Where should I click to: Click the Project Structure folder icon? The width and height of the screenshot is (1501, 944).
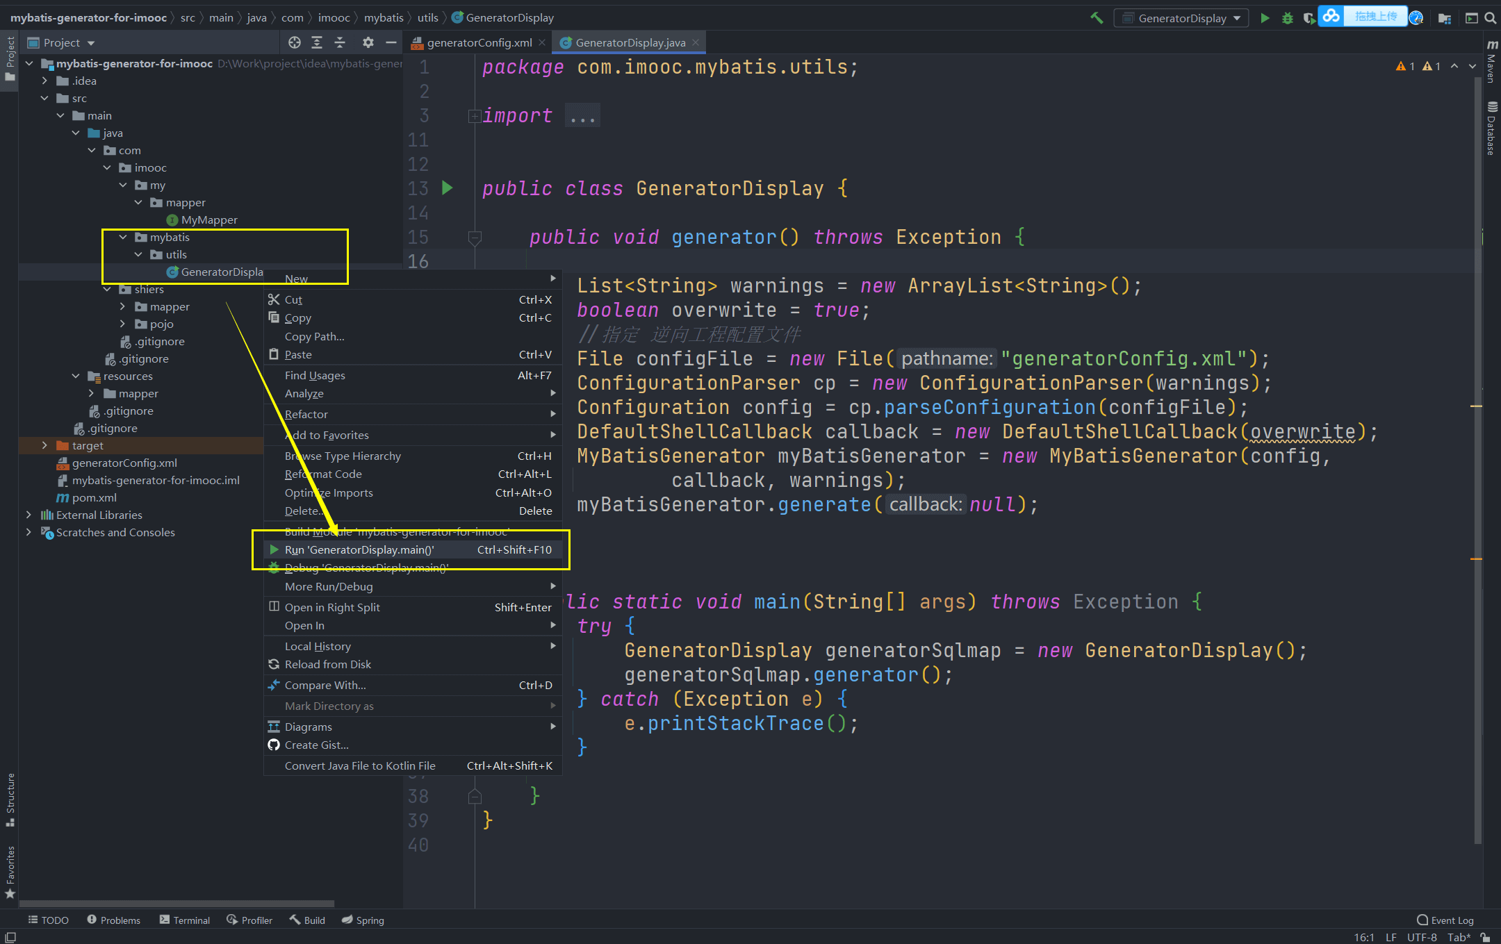coord(1445,18)
